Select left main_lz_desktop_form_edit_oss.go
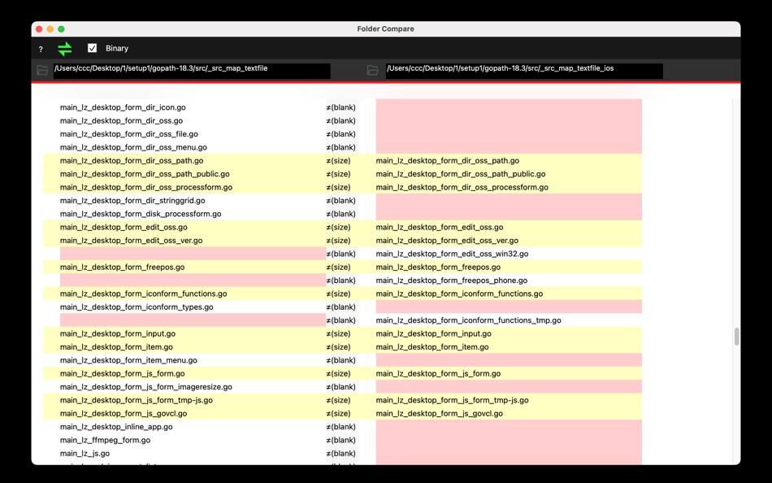Viewport: 772px width, 483px height. [x=124, y=227]
